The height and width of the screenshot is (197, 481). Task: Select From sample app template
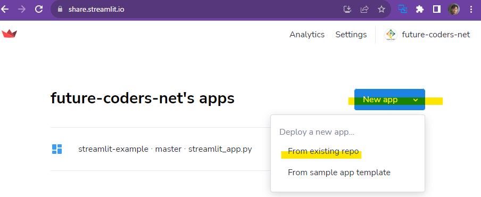339,173
